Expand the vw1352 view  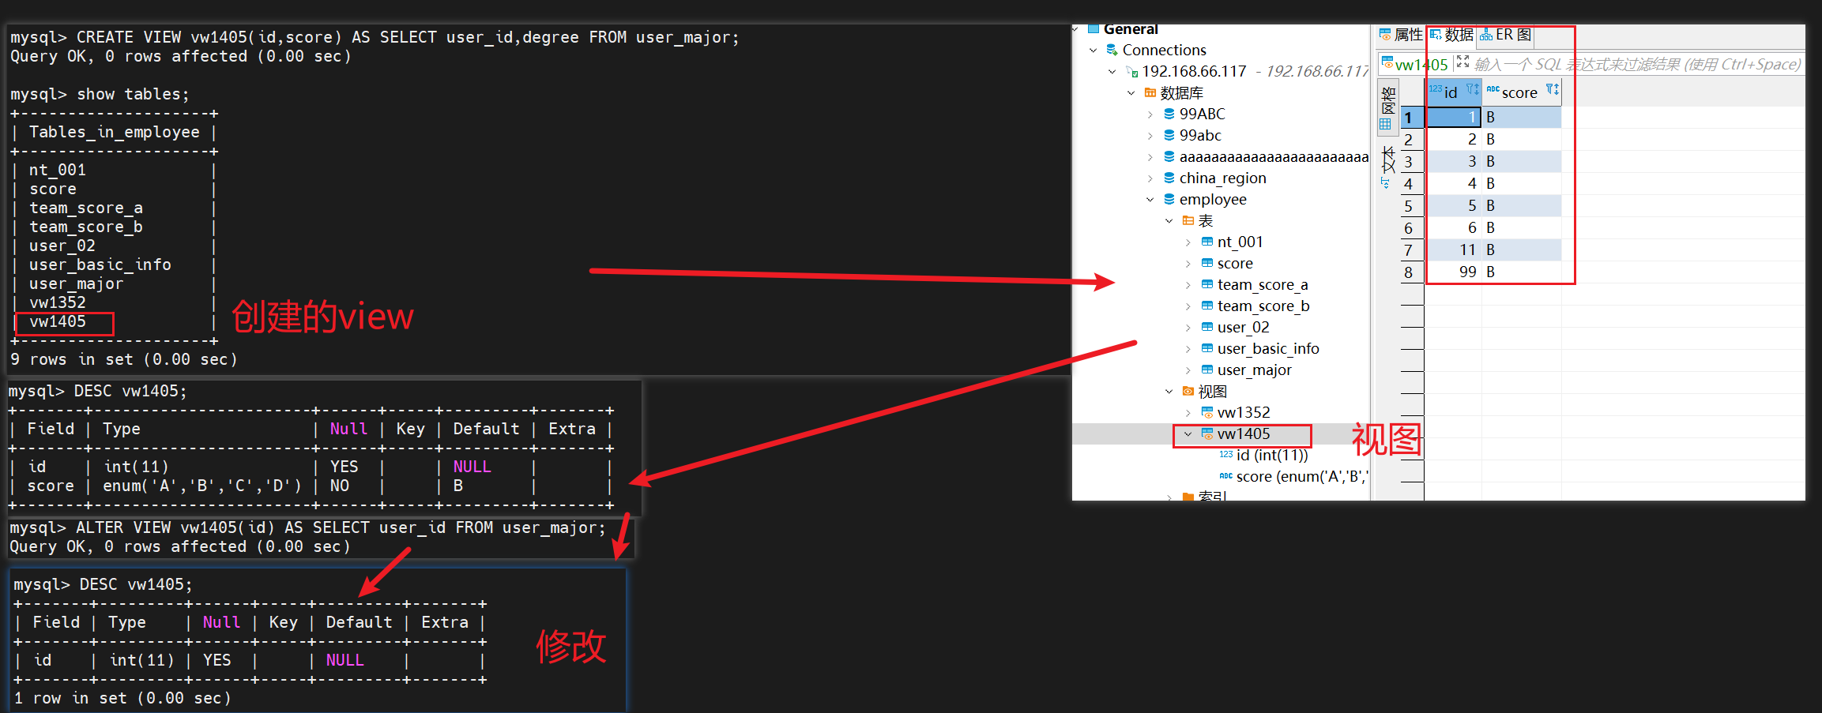[x=1188, y=413]
